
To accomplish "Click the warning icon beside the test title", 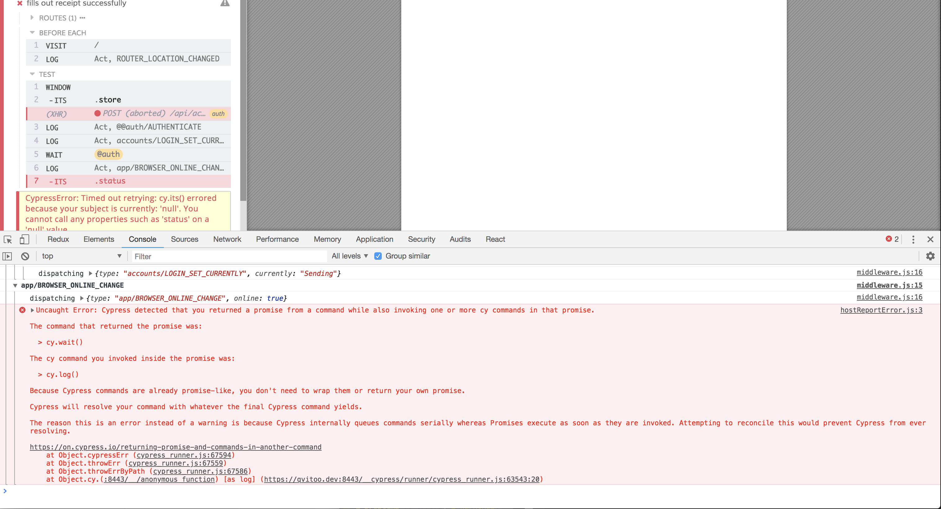I will (x=225, y=3).
